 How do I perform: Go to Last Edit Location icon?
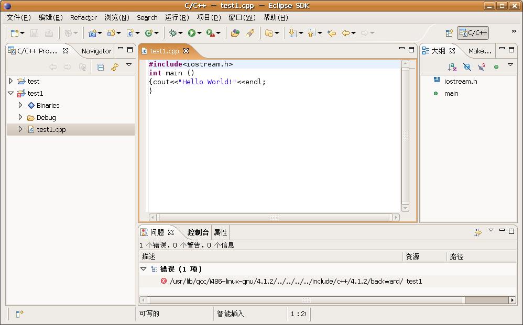tap(332, 33)
